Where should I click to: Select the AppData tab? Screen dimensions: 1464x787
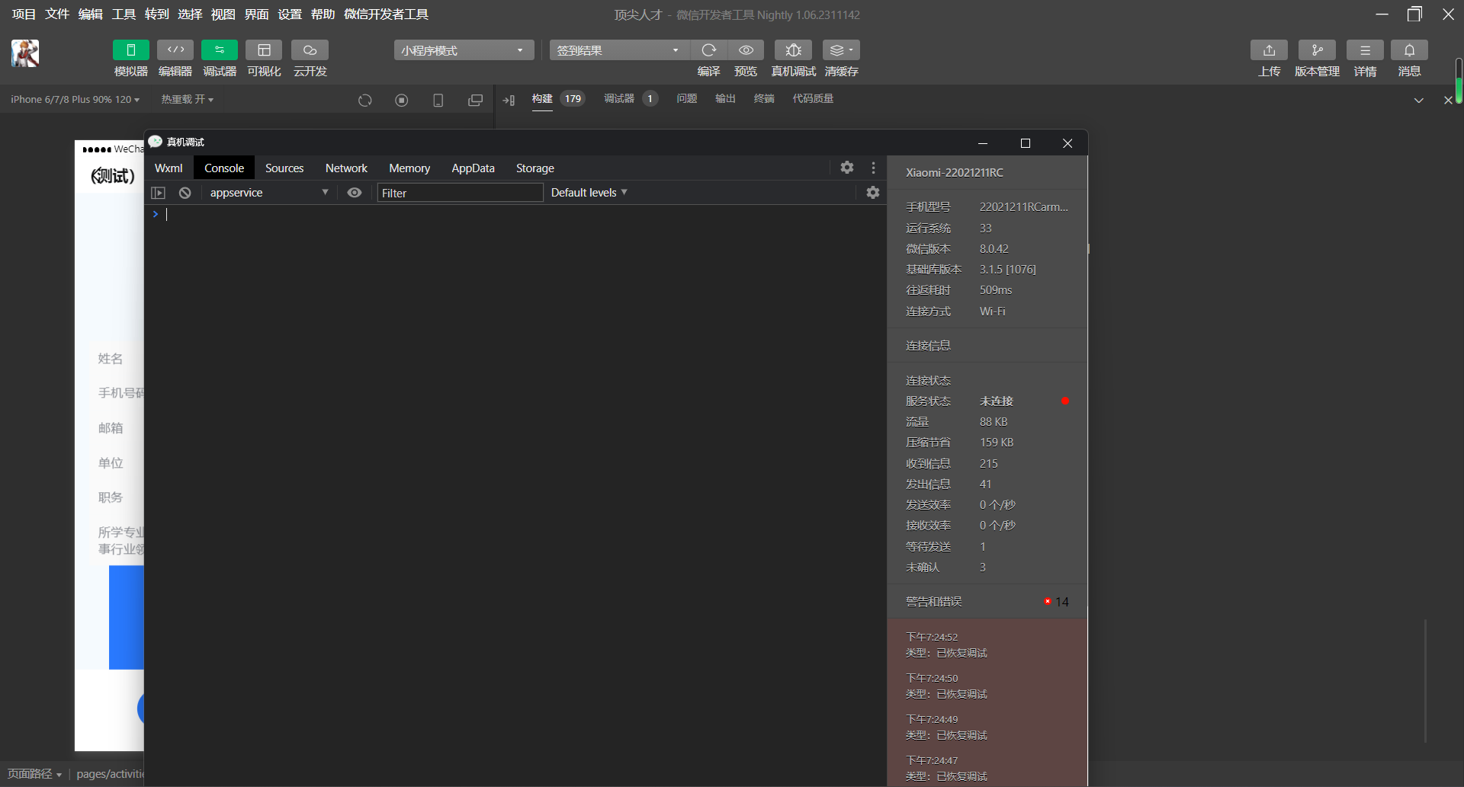coord(473,168)
